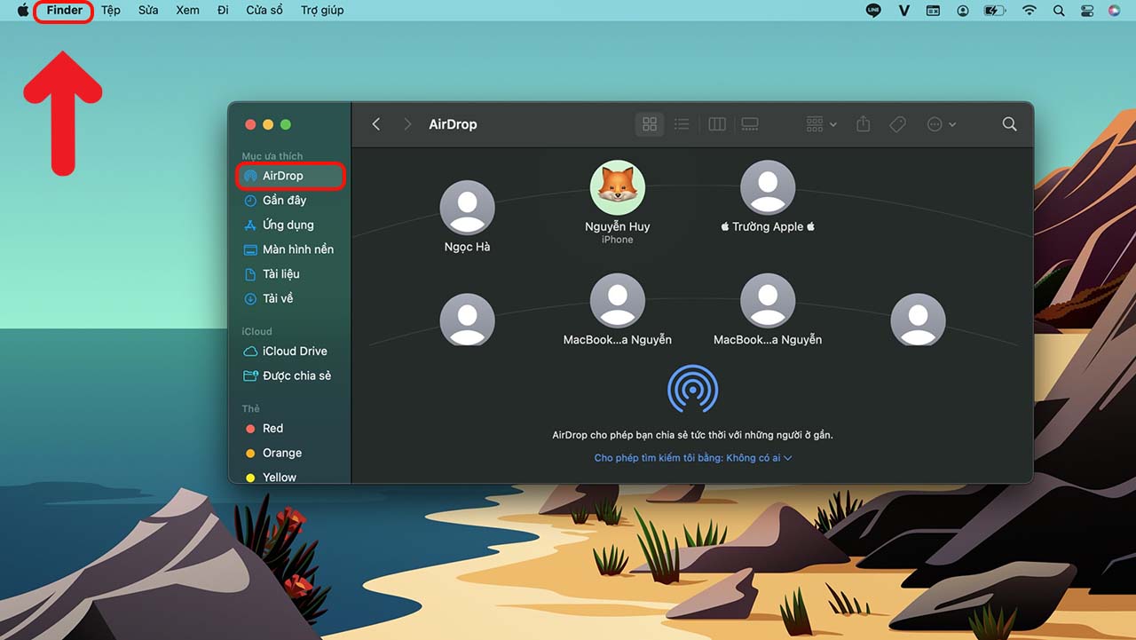Switch to gallery view
Image resolution: width=1136 pixels, height=640 pixels.
[x=750, y=124]
